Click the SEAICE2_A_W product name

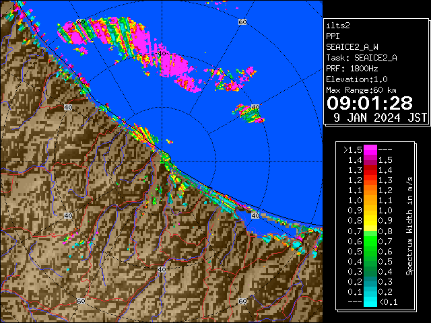(x=352, y=47)
